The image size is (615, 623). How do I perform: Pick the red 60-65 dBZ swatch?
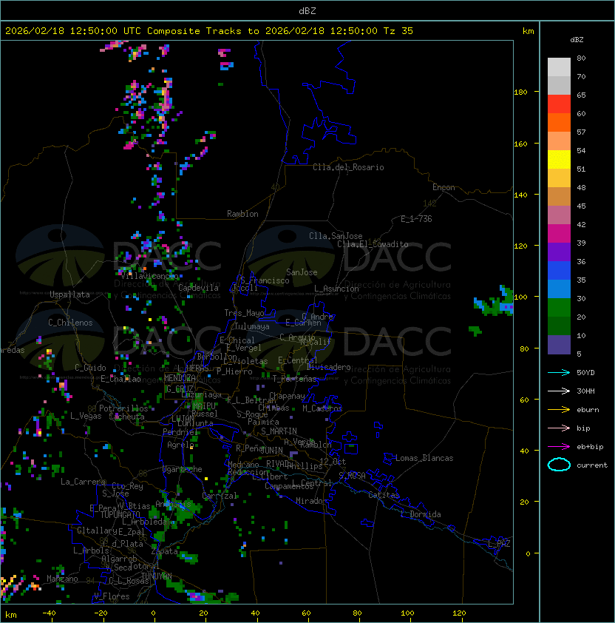coord(559,104)
